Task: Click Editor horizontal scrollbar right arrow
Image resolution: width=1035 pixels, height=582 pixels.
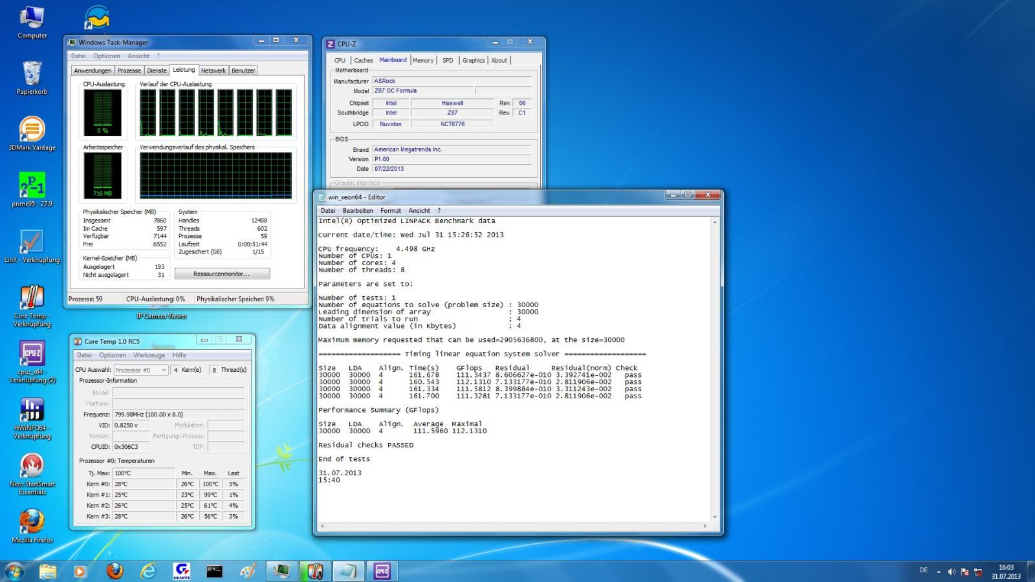Action: click(x=706, y=526)
